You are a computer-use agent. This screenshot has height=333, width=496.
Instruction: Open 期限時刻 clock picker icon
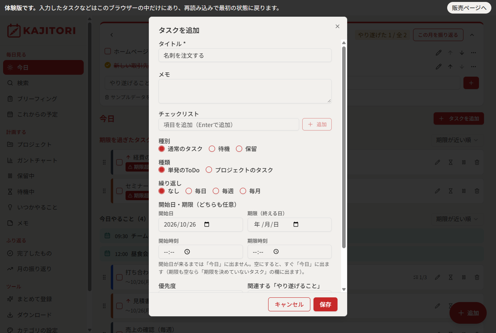[276, 252]
